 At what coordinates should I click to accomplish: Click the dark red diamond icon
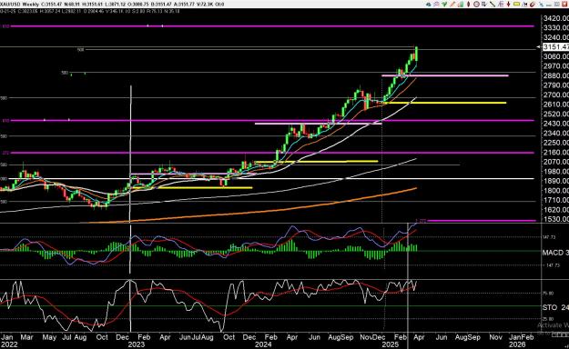(469, 5)
